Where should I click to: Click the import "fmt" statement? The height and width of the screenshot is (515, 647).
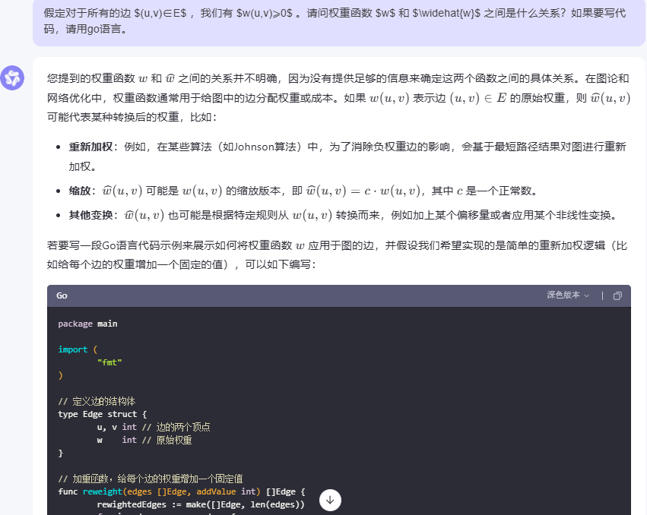point(109,362)
